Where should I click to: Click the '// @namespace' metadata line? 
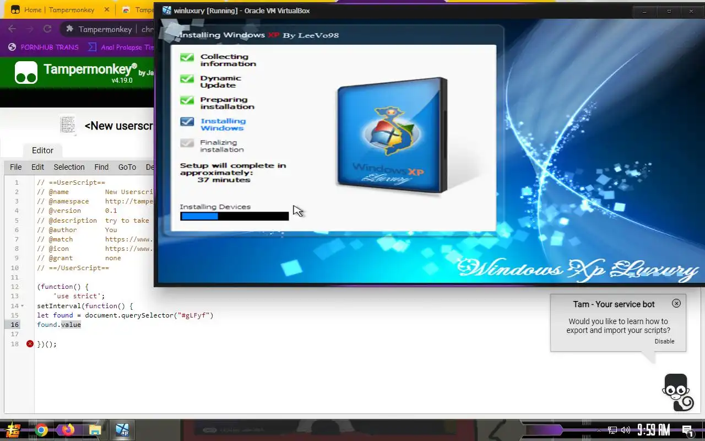coord(95,201)
